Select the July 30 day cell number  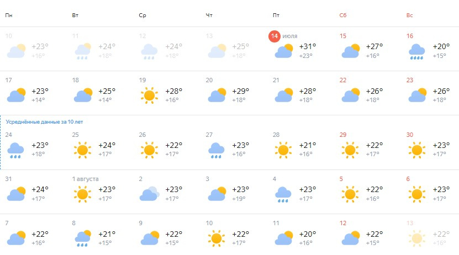410,135
